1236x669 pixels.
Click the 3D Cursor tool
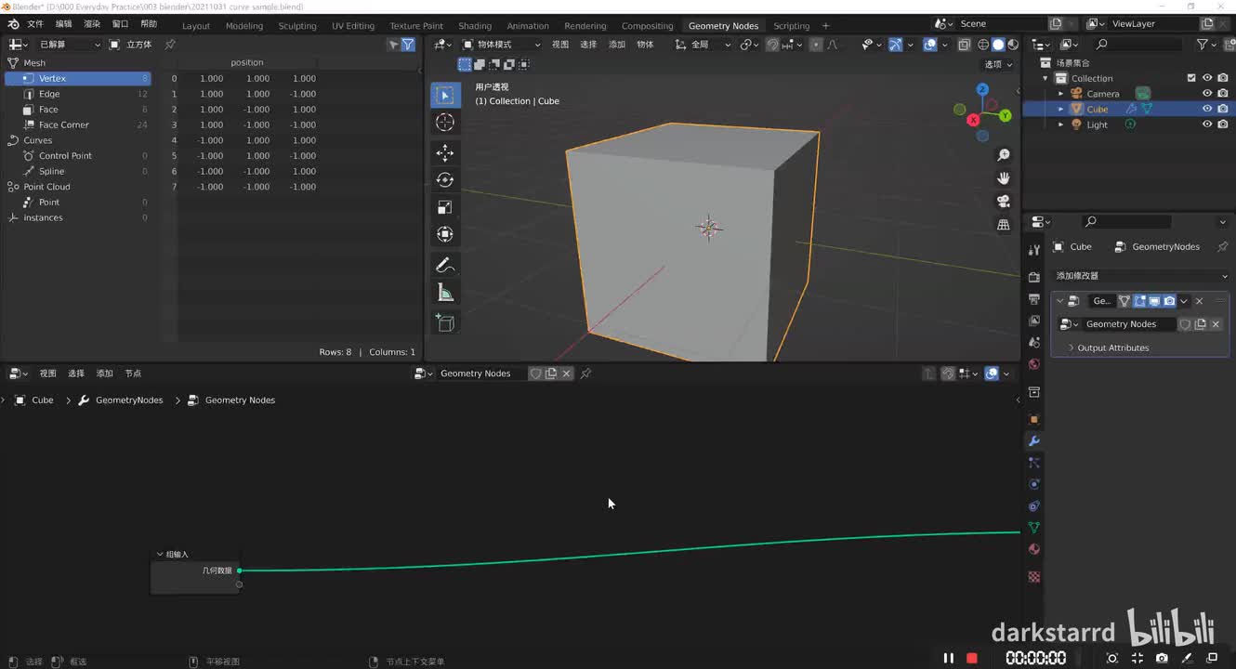tap(445, 123)
